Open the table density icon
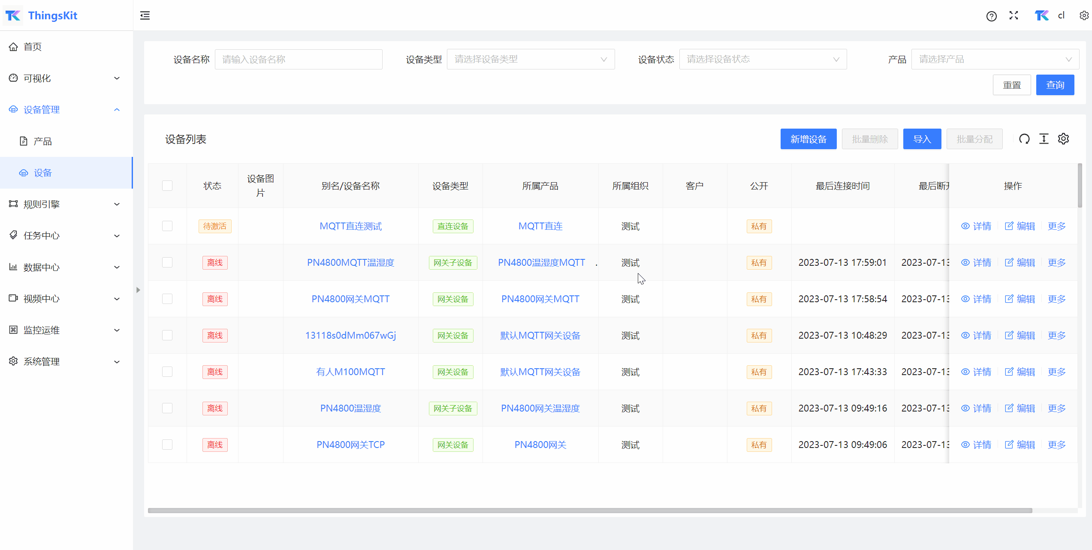 coord(1044,139)
